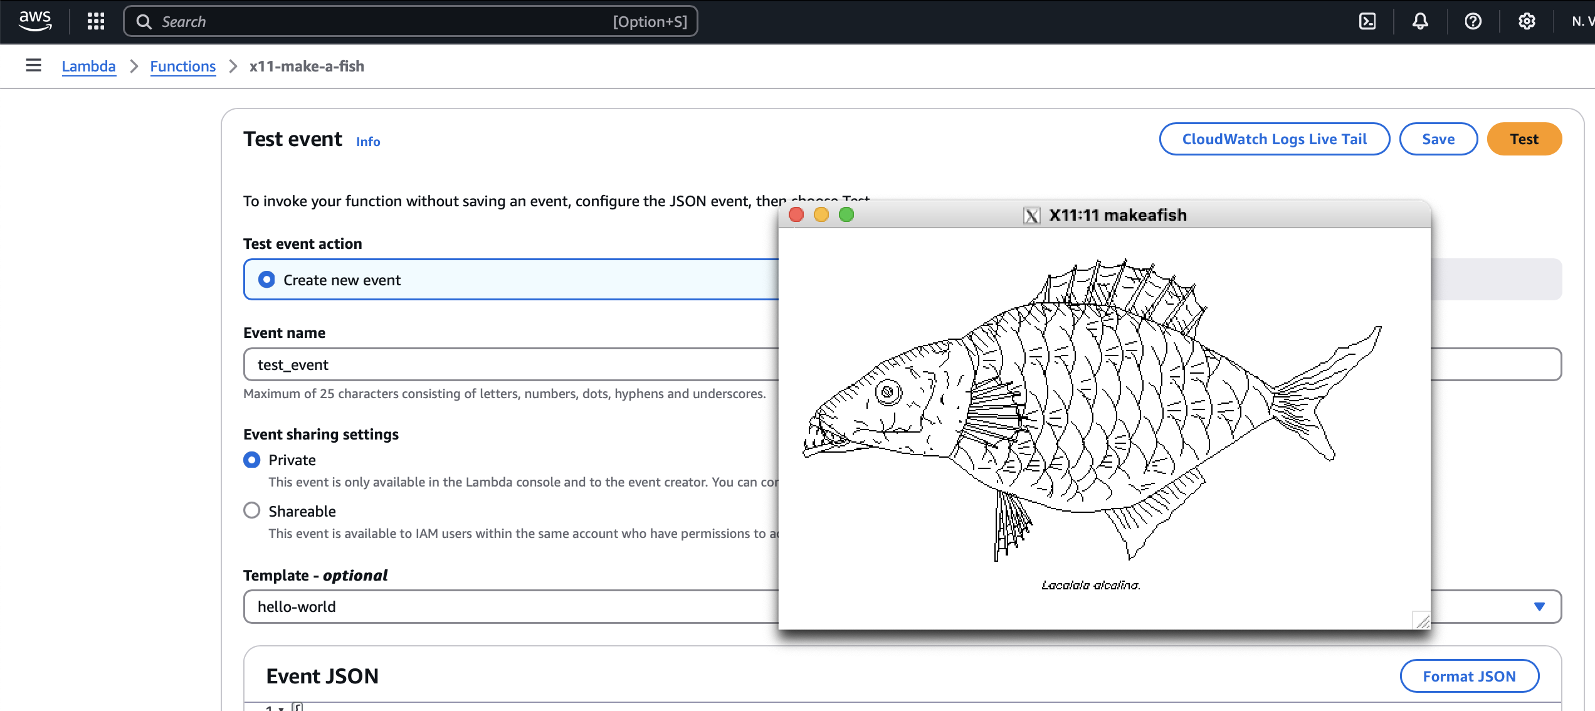Viewport: 1595px width, 711px height.
Task: Open the CloudShell terminal icon
Action: 1367,21
